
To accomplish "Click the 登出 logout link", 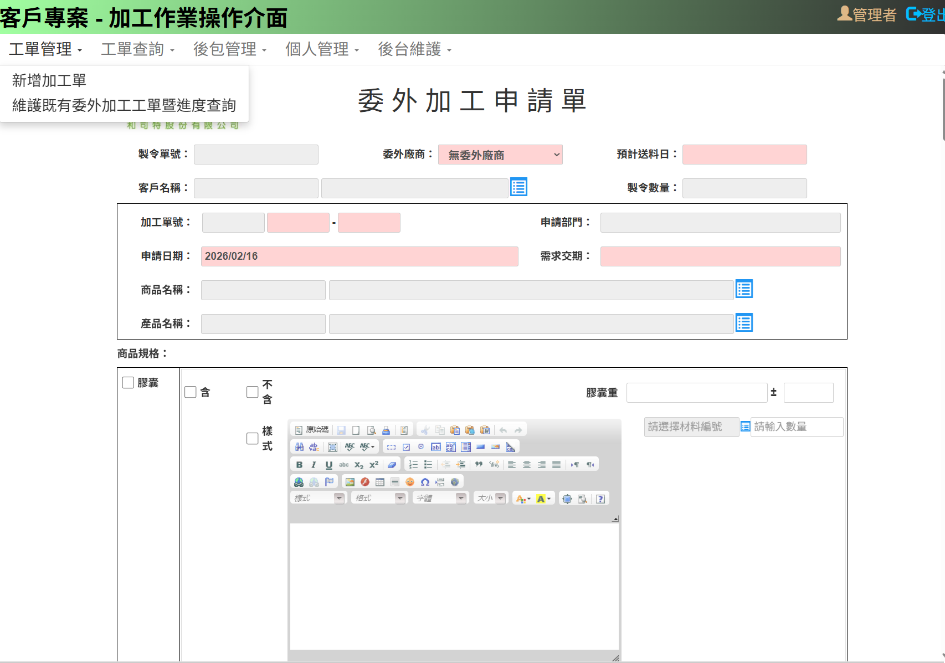I will click(x=925, y=14).
